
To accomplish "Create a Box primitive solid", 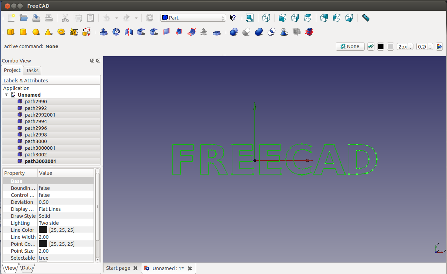I will (x=11, y=32).
